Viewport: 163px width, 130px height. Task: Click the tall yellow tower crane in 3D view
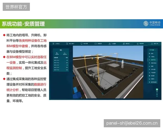pos(98,69)
